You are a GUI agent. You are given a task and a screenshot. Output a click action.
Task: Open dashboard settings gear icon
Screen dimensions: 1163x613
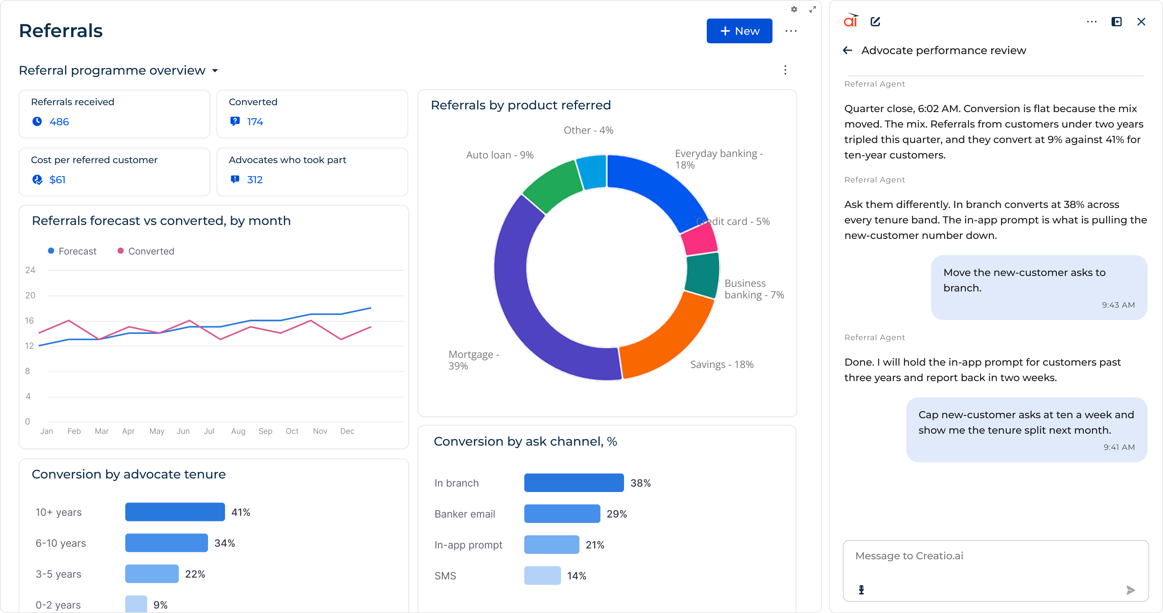(x=794, y=9)
